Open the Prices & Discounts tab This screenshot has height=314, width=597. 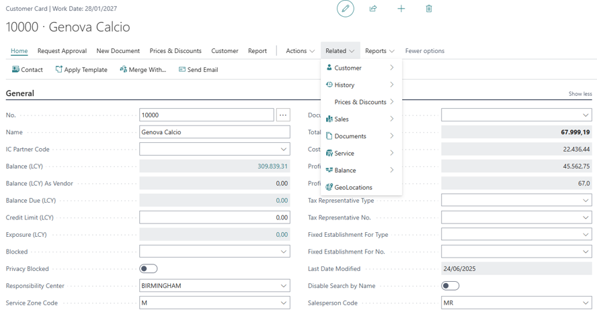[175, 51]
